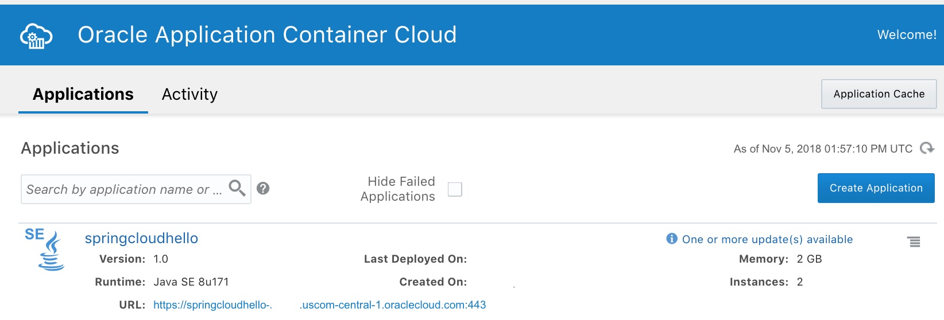Viewport: 944px width, 320px height.
Task: Click Oracle Application Container Cloud title
Action: point(267,35)
